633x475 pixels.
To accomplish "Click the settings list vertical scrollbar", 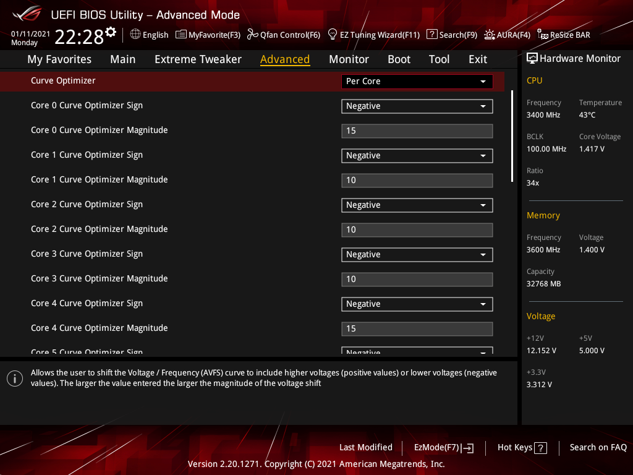I will (512, 136).
